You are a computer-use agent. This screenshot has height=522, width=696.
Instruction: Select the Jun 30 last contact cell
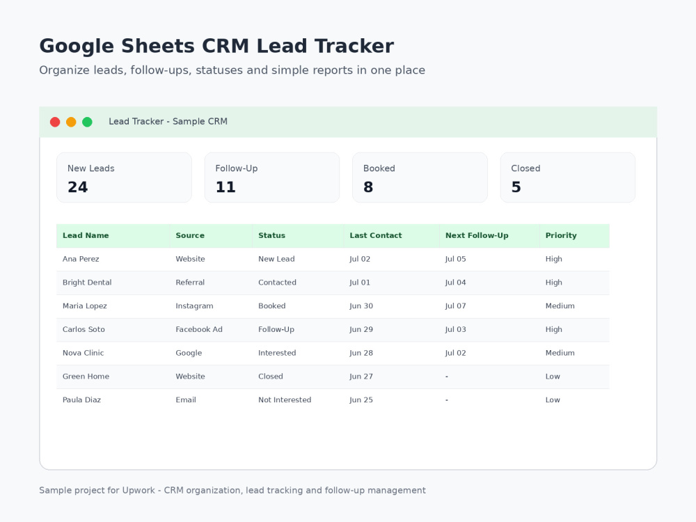391,306
